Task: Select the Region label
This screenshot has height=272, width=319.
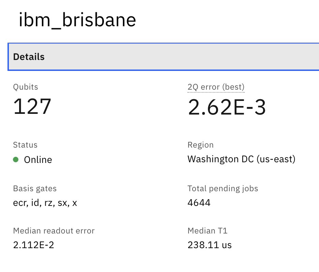Action: (x=201, y=145)
